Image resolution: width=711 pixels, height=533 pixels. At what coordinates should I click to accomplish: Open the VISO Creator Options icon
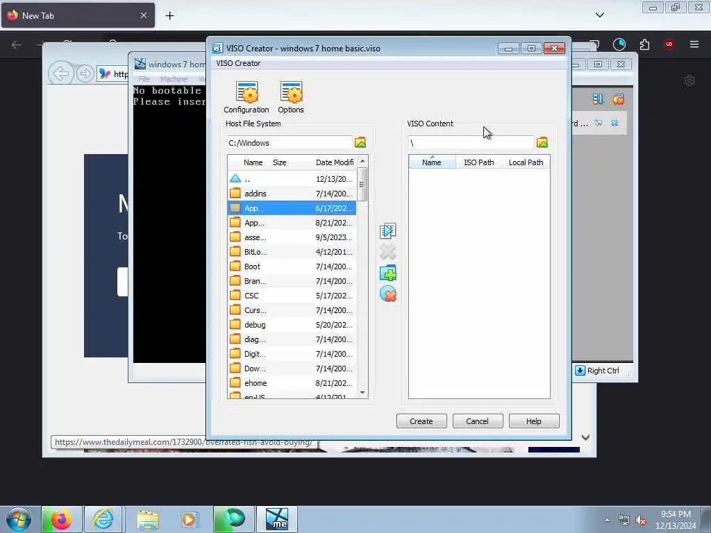[x=291, y=97]
